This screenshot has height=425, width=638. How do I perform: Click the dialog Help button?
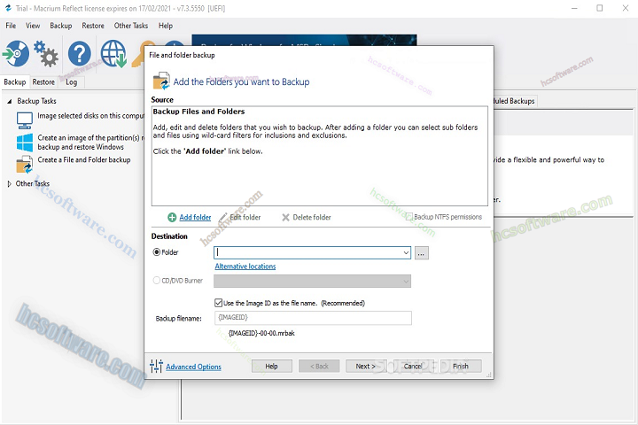[272, 366]
